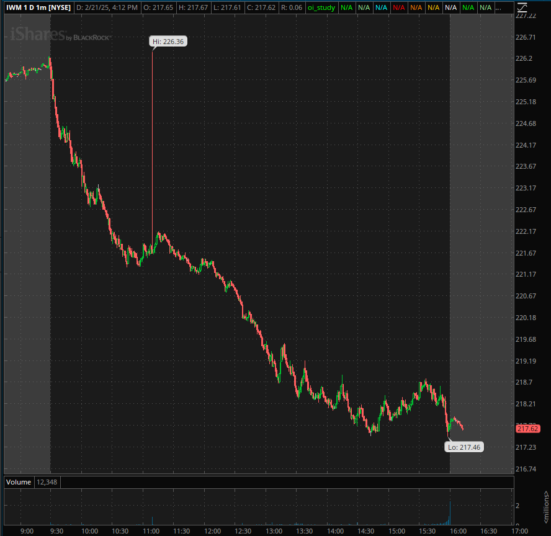This screenshot has height=536, width=551.
Task: Click the cyan N/A study value
Action: pyautogui.click(x=381, y=7)
